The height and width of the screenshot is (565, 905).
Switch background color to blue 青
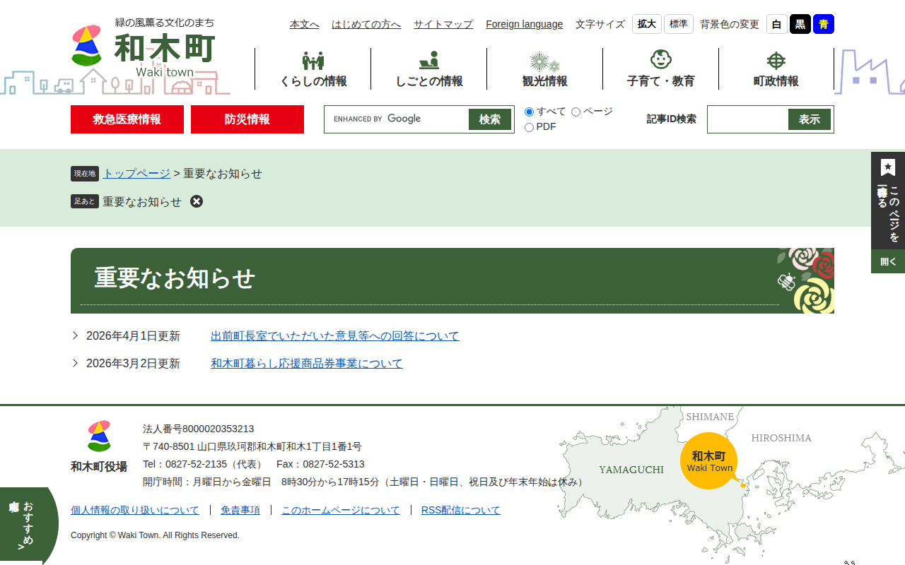pyautogui.click(x=823, y=25)
